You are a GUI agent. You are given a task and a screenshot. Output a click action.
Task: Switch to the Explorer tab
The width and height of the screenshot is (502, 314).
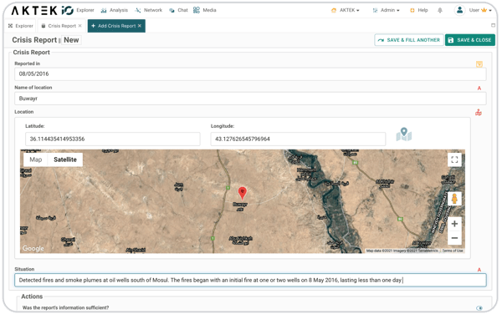point(21,26)
